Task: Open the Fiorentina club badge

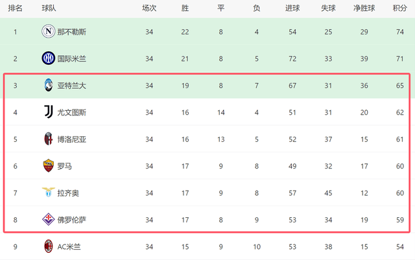Action: coord(48,220)
